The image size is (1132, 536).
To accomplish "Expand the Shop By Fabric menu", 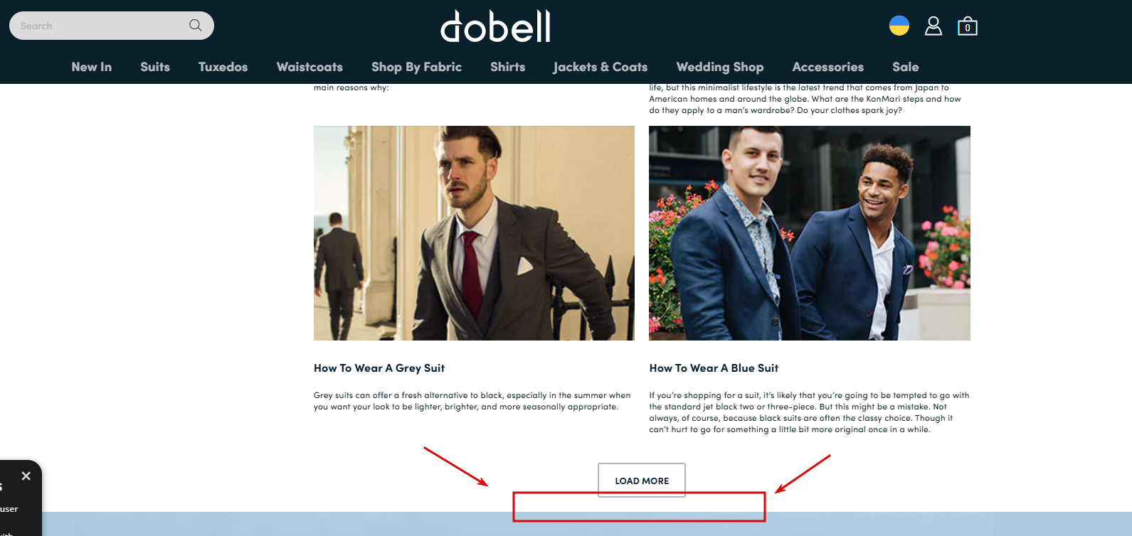I will click(416, 67).
